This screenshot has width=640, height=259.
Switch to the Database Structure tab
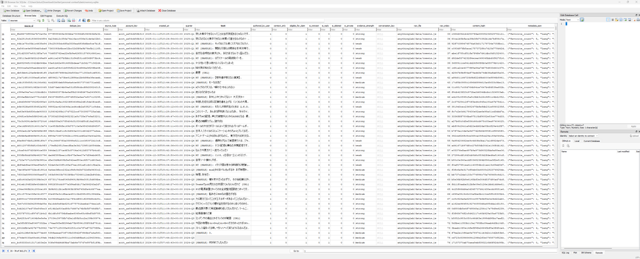coord(11,15)
